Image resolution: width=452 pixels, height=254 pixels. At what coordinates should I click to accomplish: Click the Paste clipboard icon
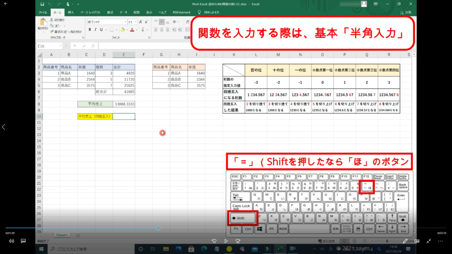tap(43, 22)
